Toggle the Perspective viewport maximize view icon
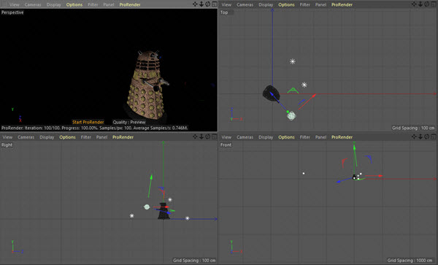Image resolution: width=438 pixels, height=265 pixels. pyautogui.click(x=214, y=4)
